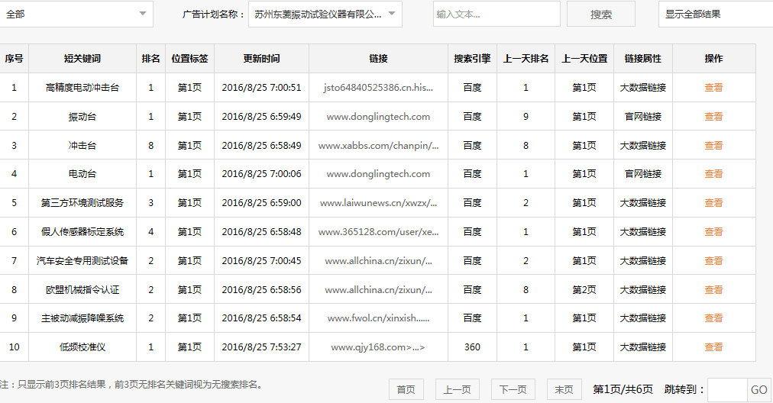Click the 下一页 button

513,390
